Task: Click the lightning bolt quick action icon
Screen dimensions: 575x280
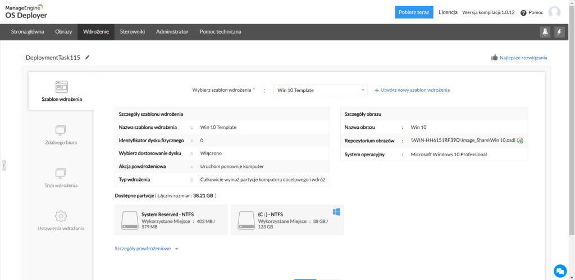Action: (x=559, y=32)
